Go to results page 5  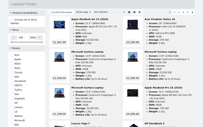[188, 12]
